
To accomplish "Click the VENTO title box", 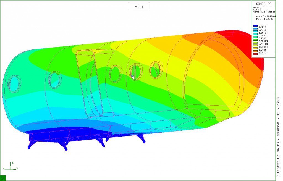I will click(139, 7).
